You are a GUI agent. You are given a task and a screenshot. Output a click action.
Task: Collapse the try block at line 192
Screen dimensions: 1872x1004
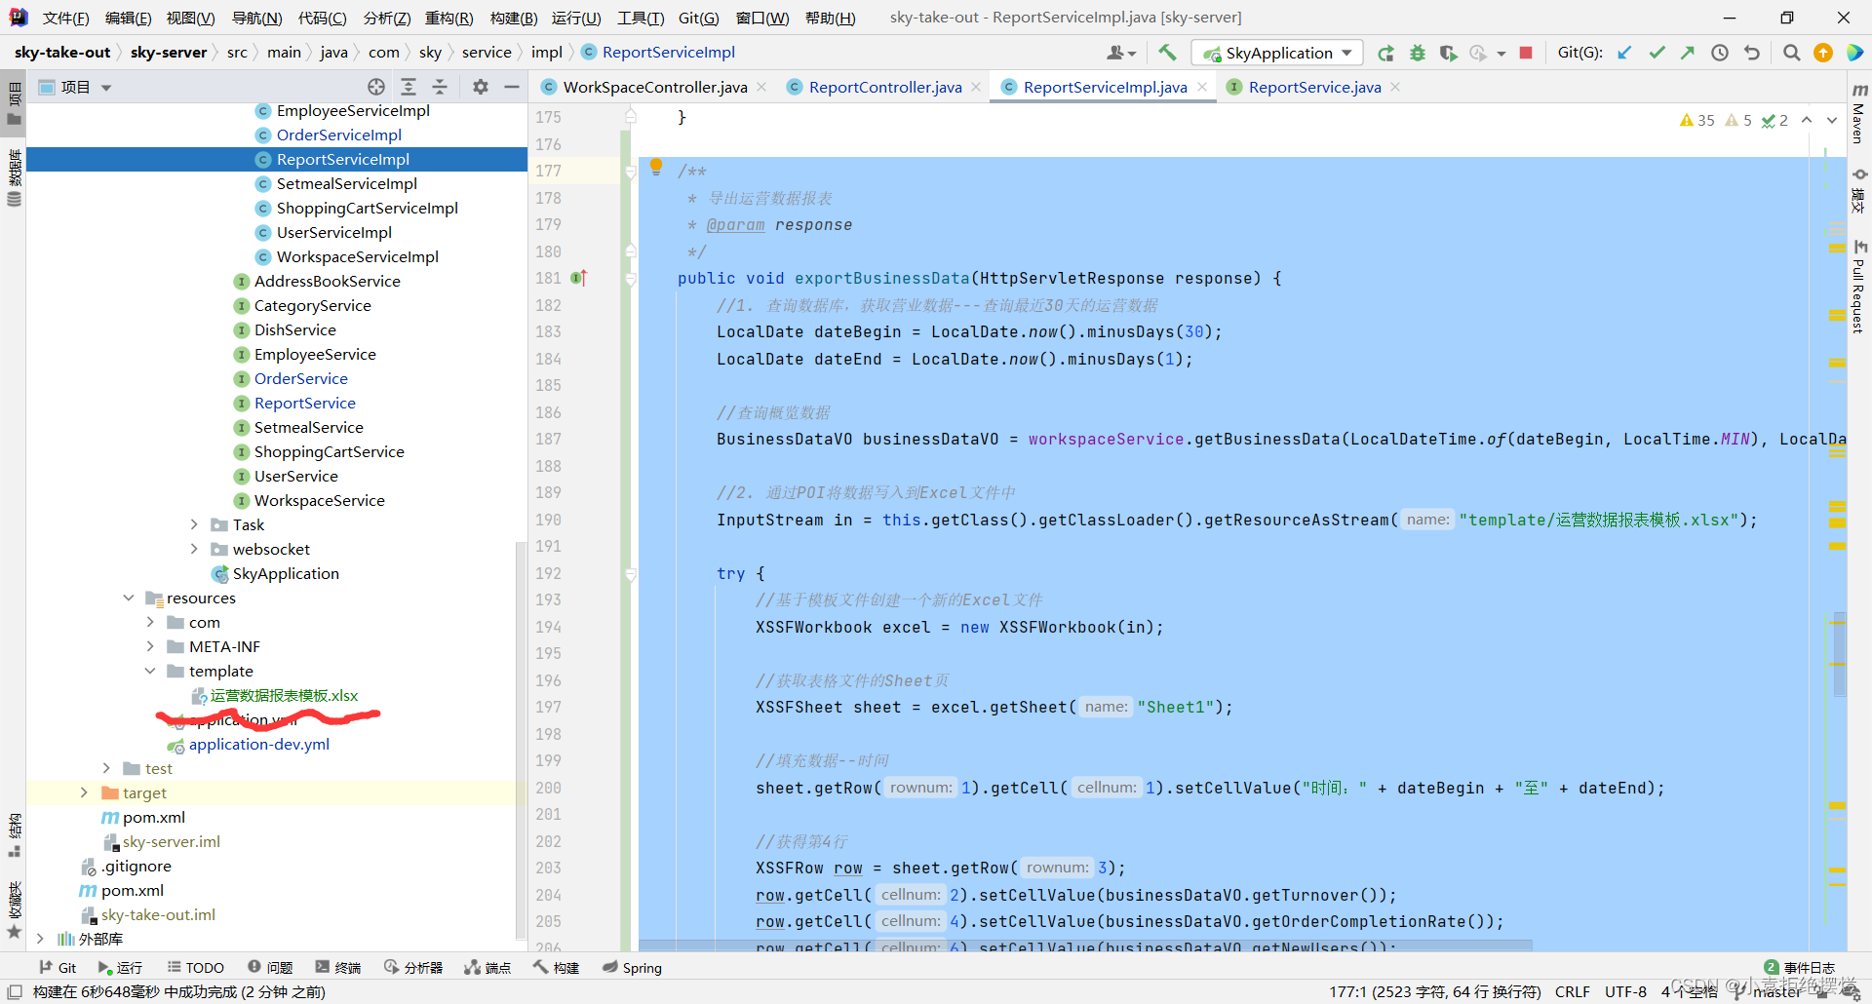click(631, 574)
